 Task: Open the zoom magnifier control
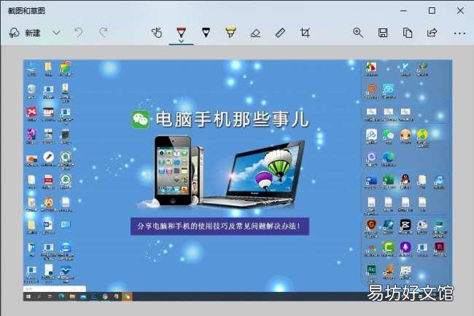(x=358, y=32)
